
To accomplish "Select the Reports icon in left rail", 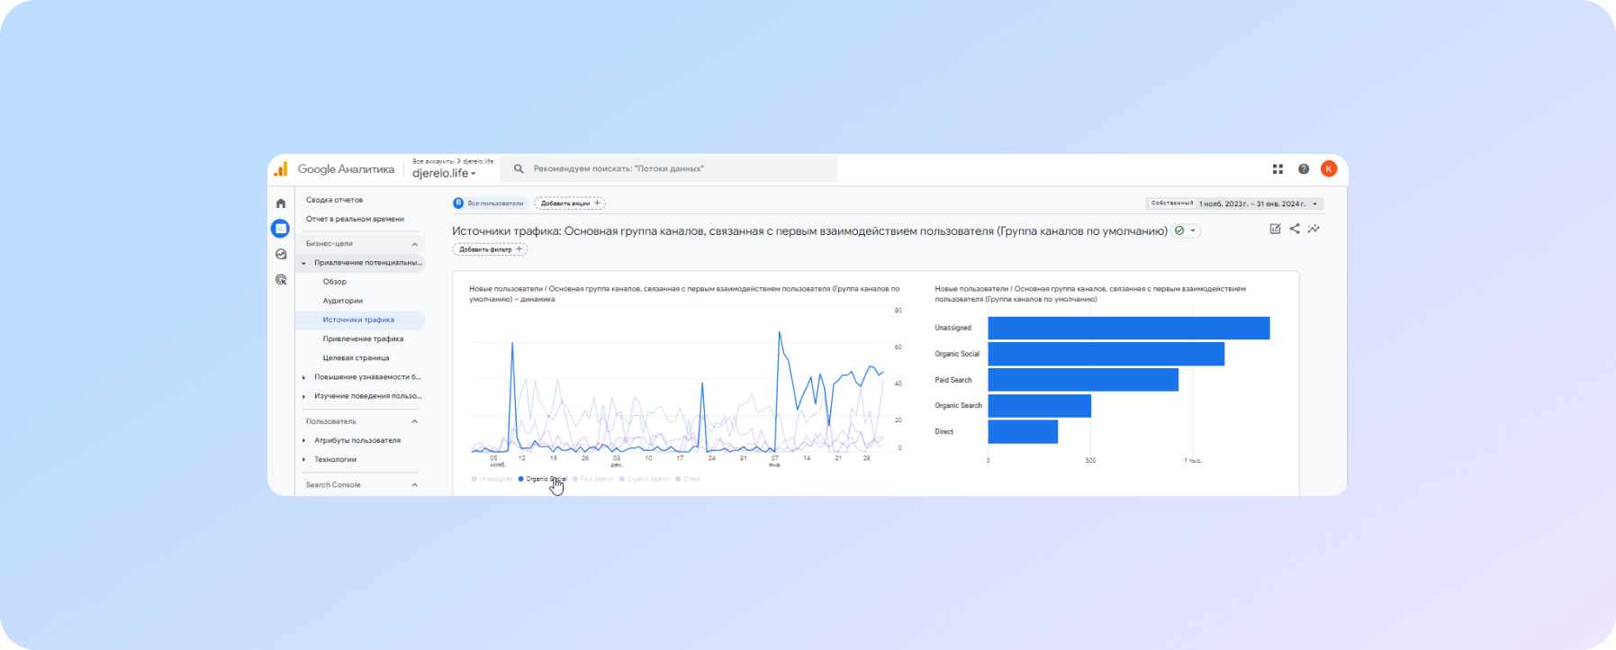I will 281,229.
